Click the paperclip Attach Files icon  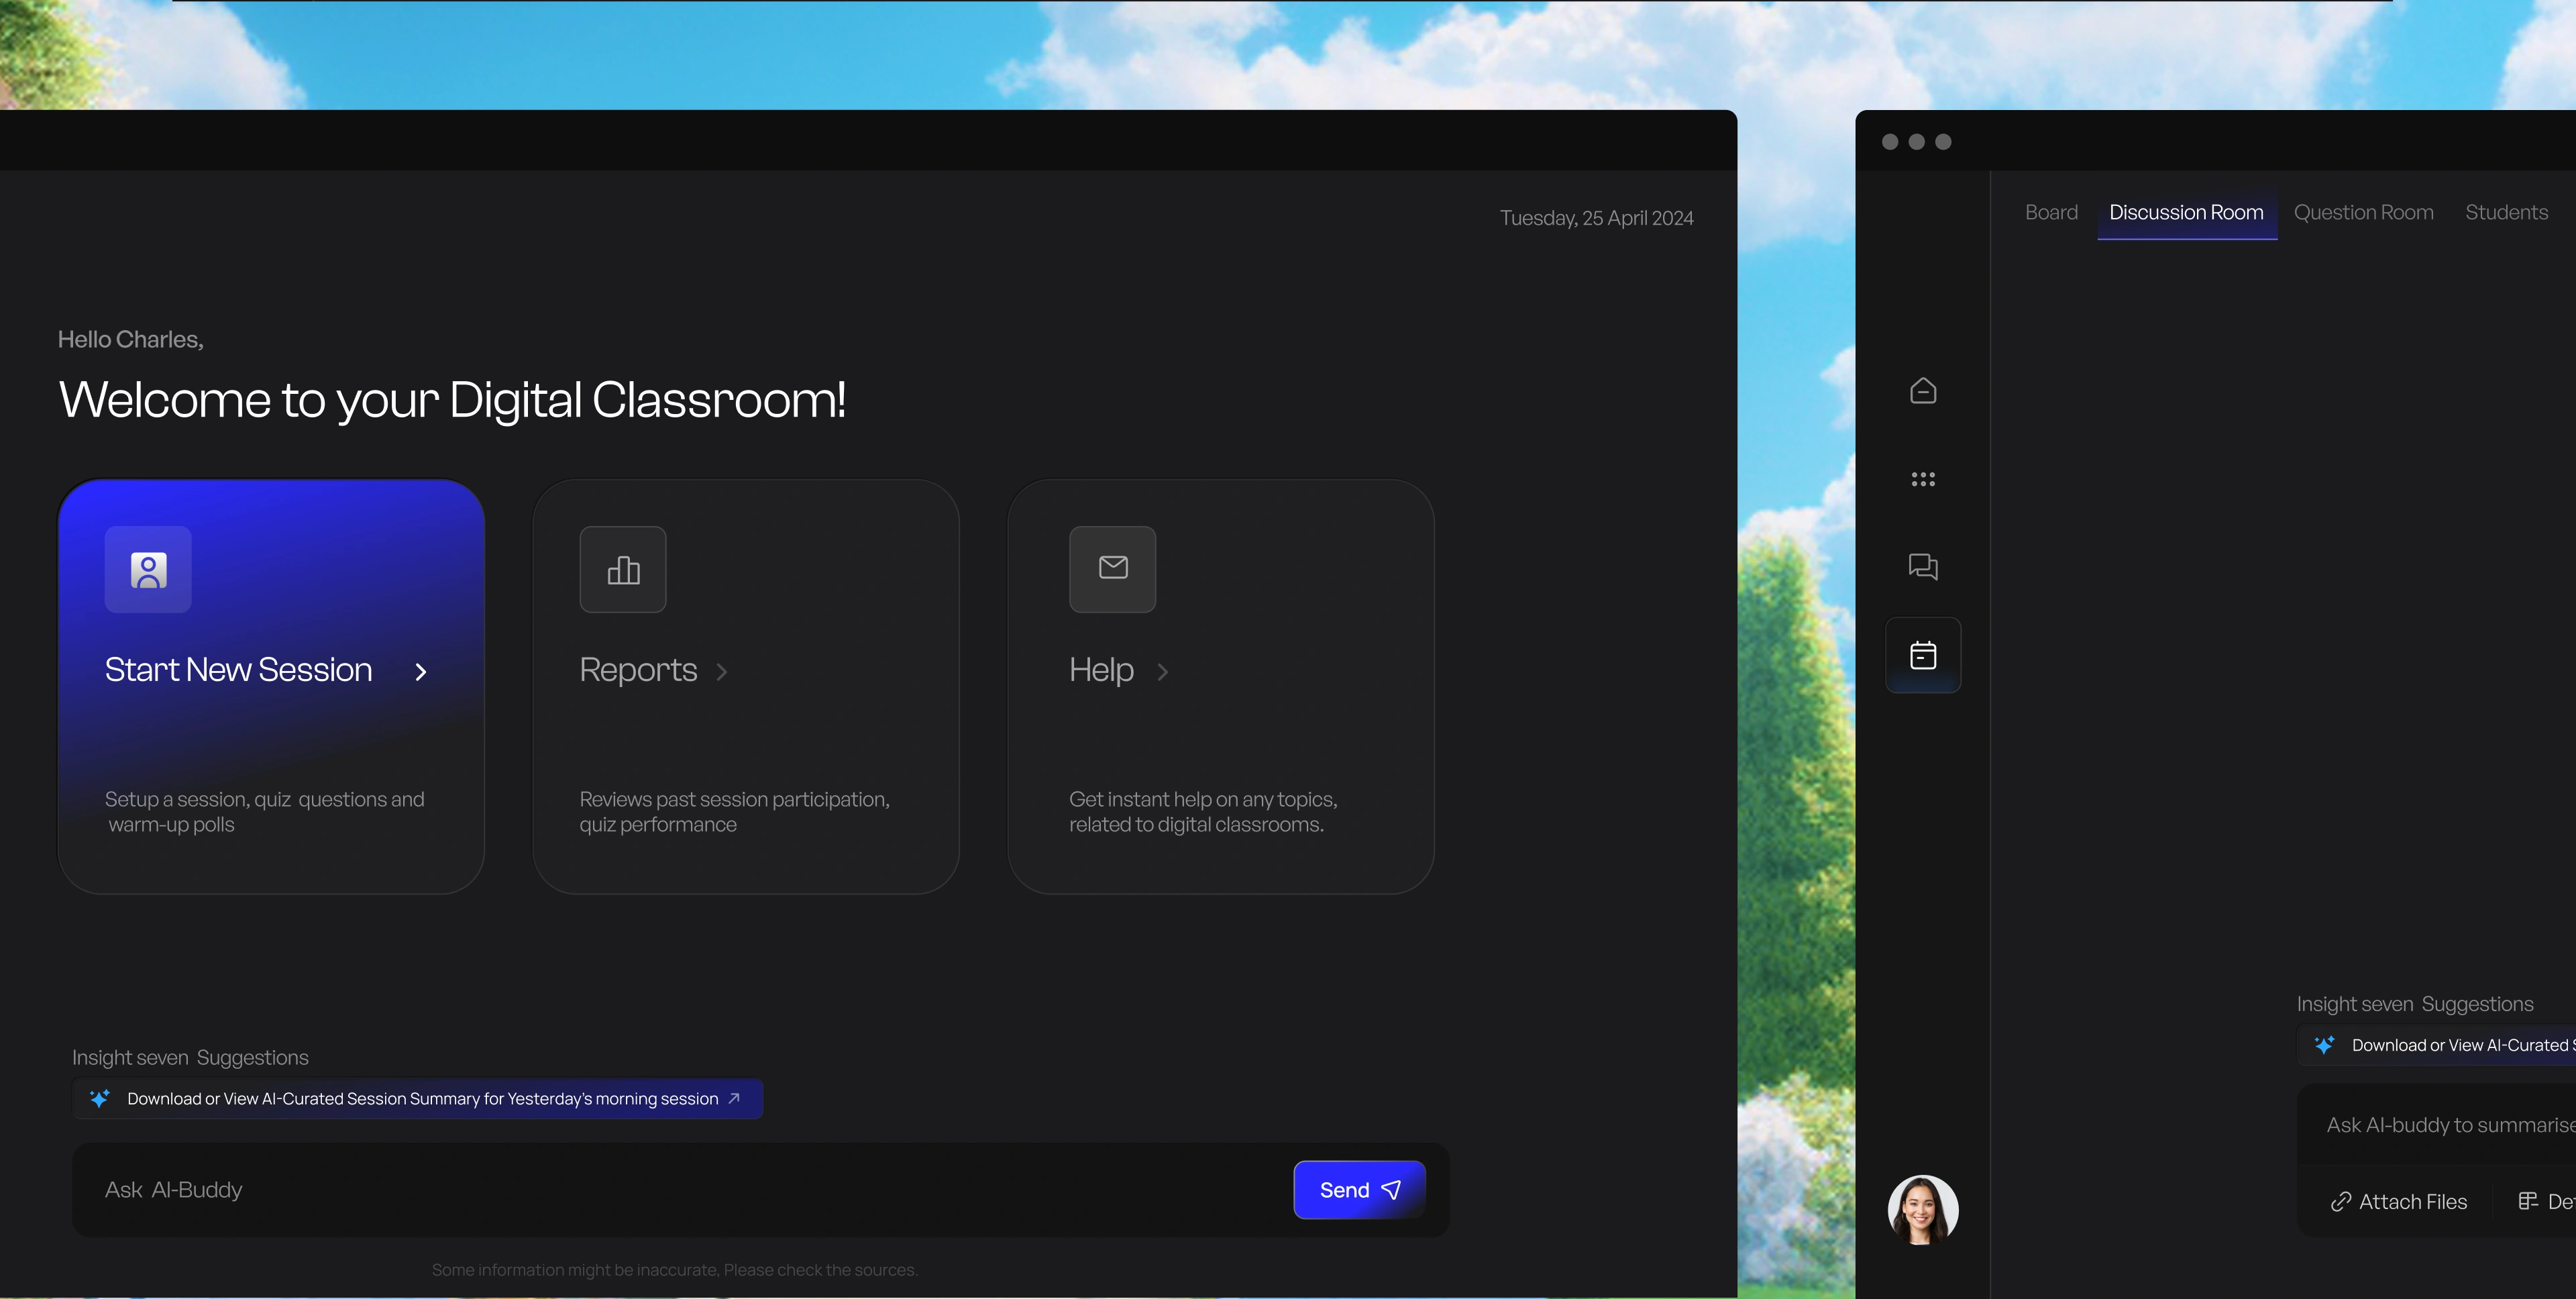(2340, 1202)
